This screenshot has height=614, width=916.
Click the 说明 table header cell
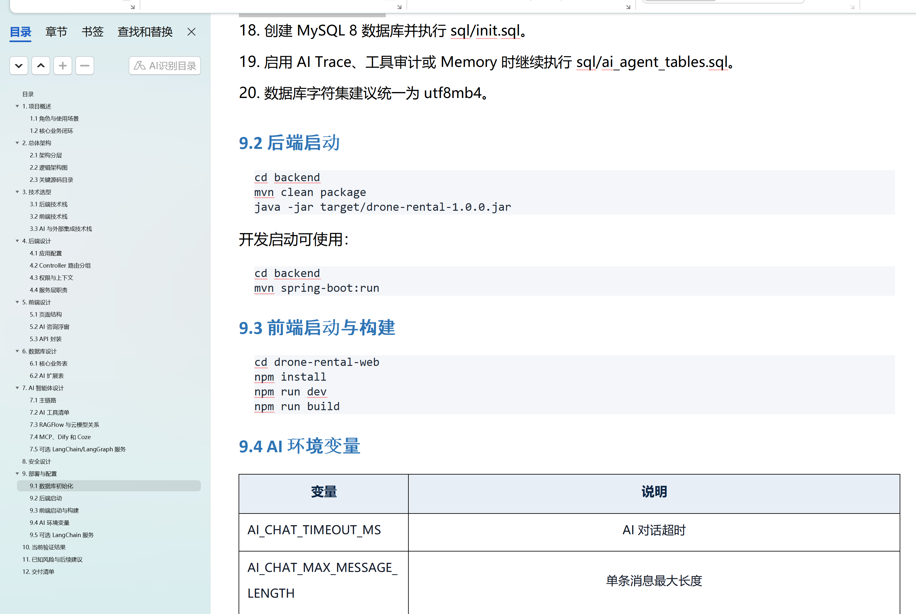coord(654,493)
